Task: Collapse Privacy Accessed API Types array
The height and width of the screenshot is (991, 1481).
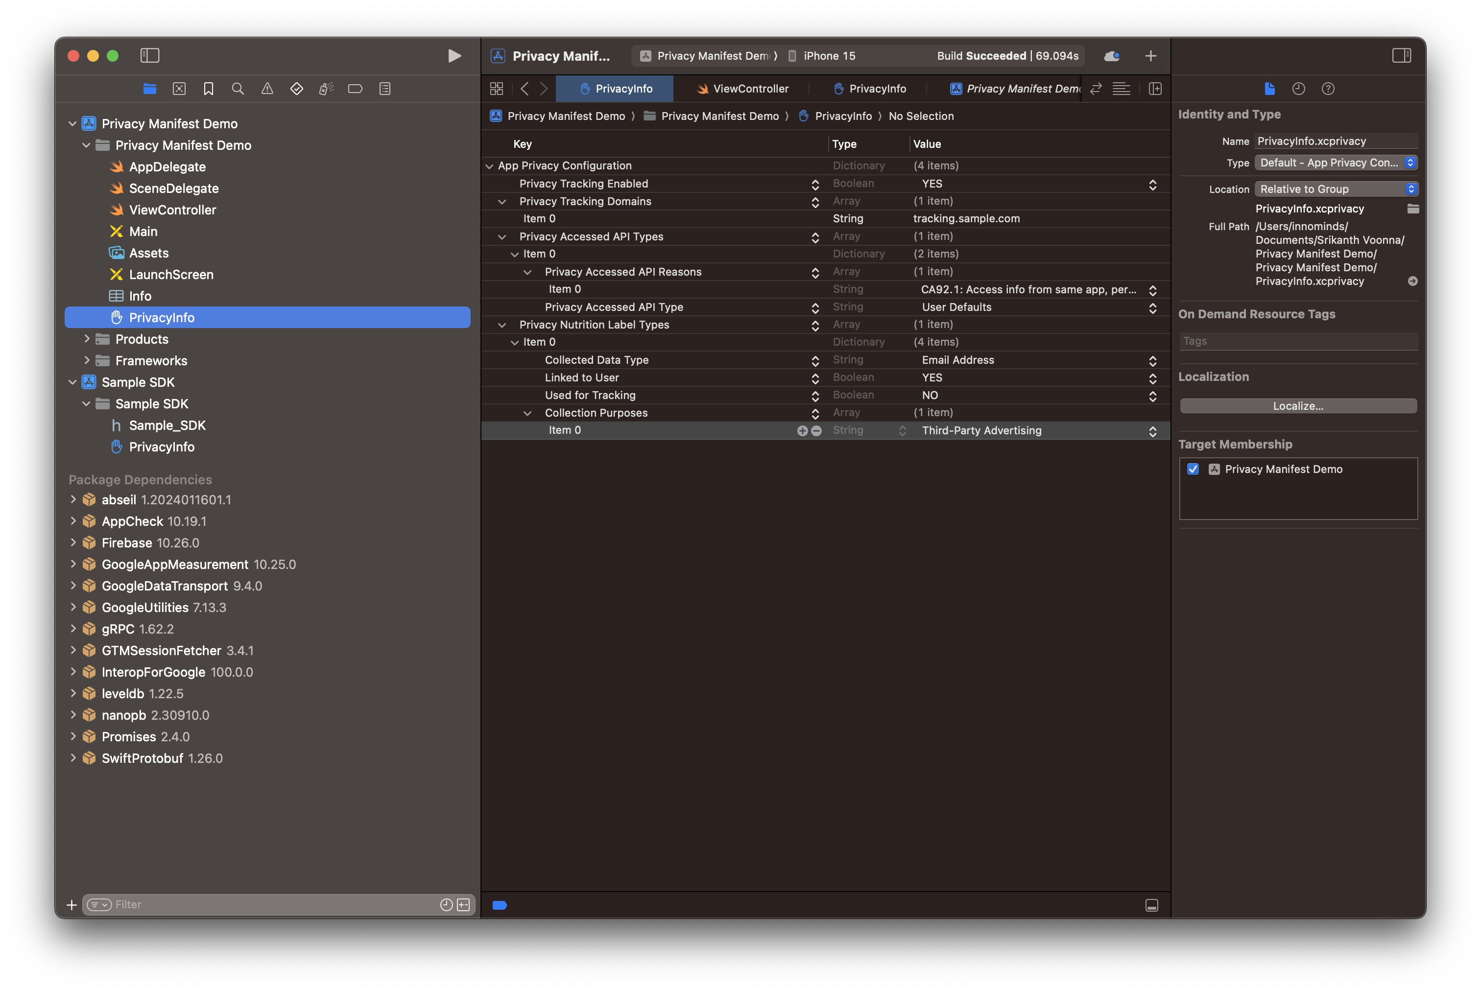Action: coord(502,237)
